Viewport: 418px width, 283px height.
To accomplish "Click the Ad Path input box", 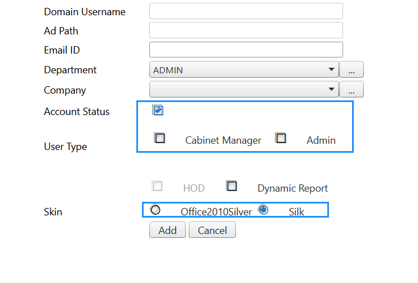I will tap(246, 30).
